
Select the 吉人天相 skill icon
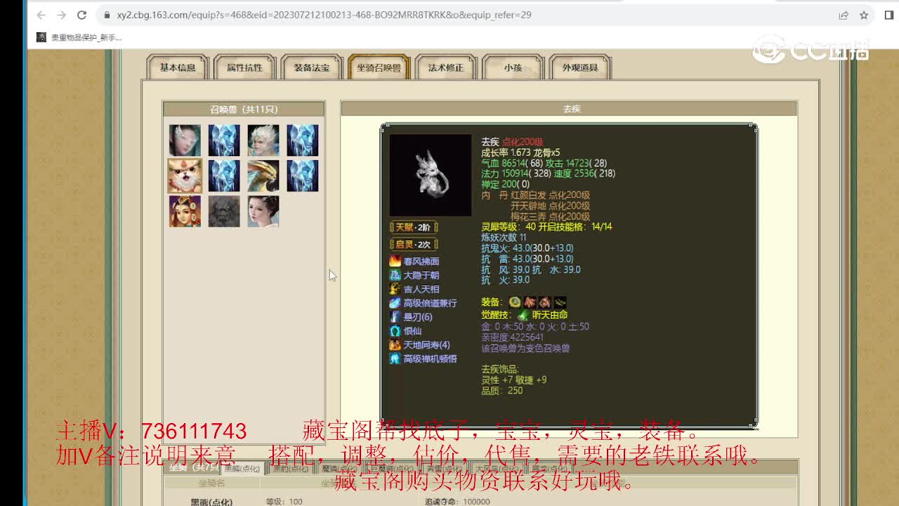pyautogui.click(x=395, y=289)
